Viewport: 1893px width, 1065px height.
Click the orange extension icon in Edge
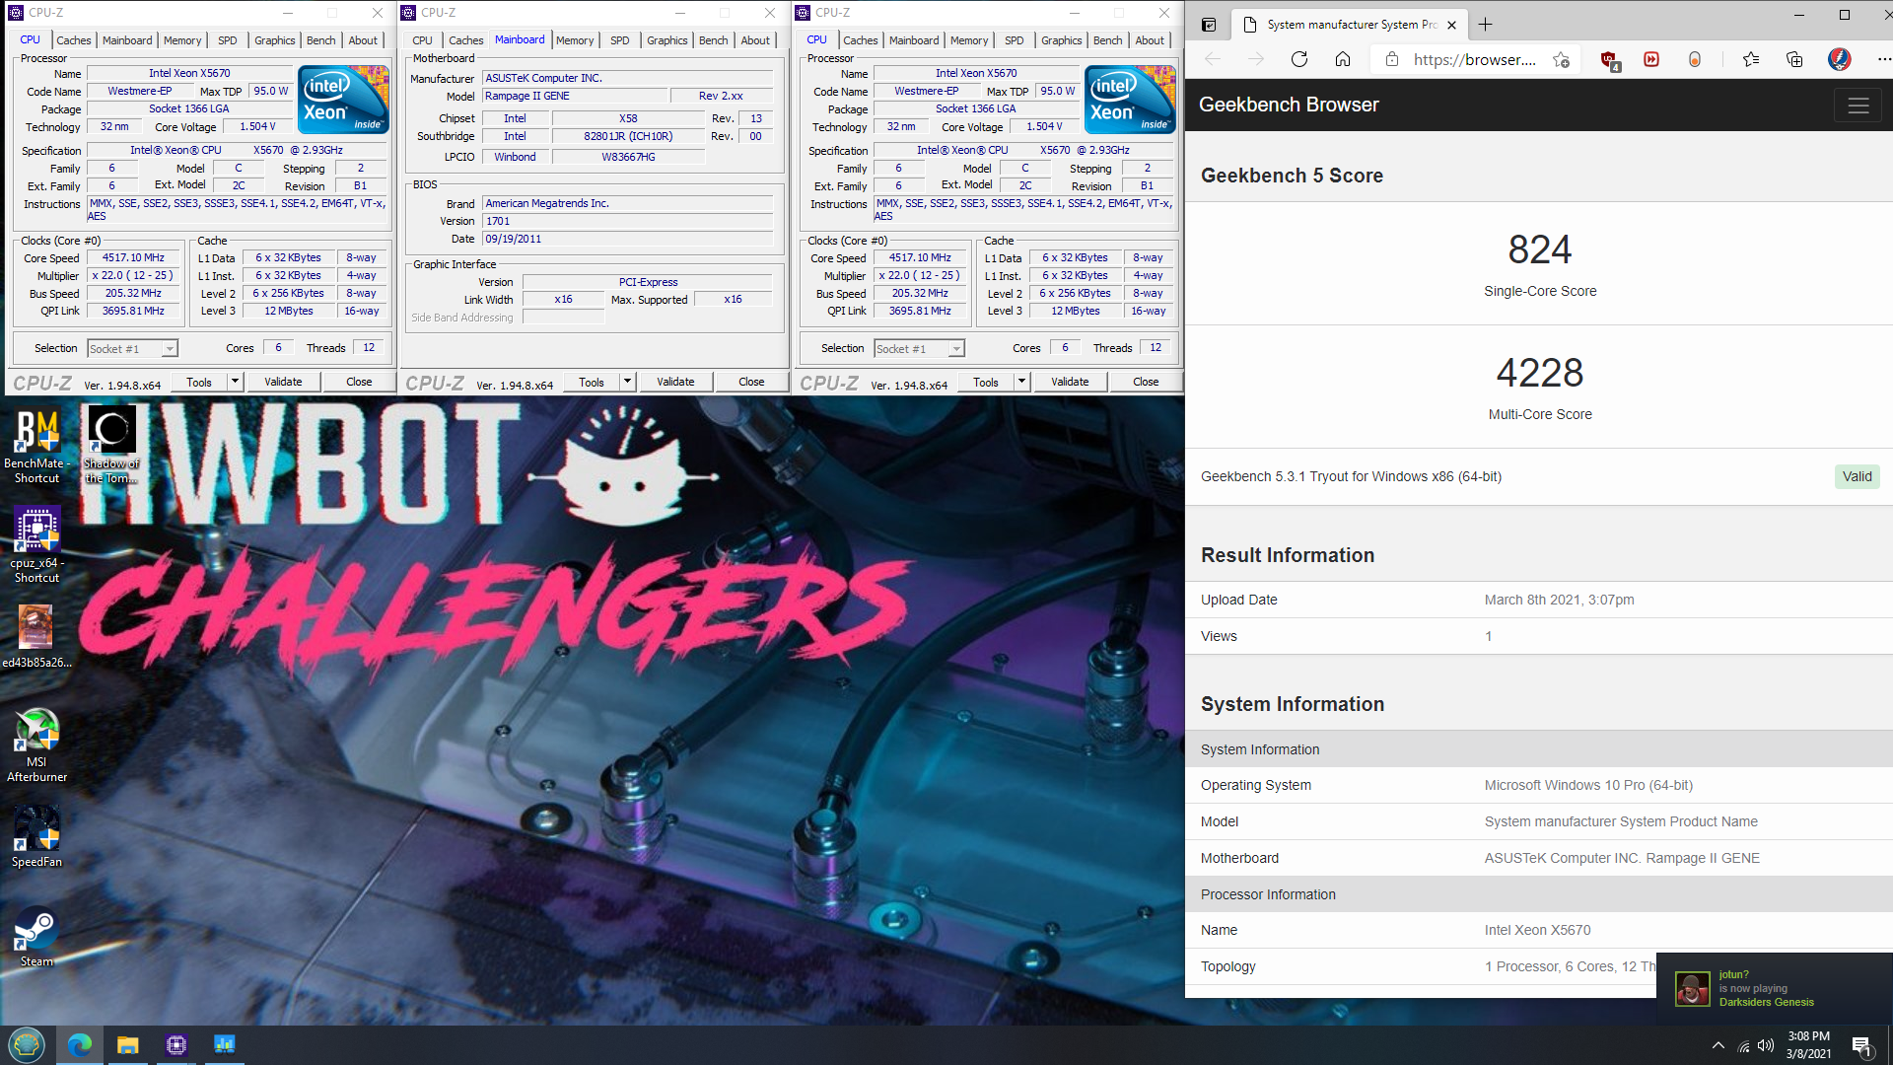tap(1695, 59)
